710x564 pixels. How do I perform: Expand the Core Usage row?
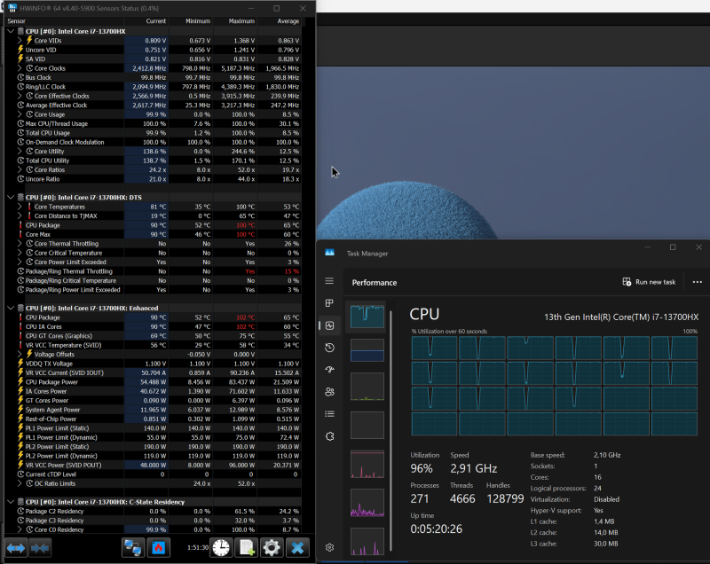[x=20, y=114]
